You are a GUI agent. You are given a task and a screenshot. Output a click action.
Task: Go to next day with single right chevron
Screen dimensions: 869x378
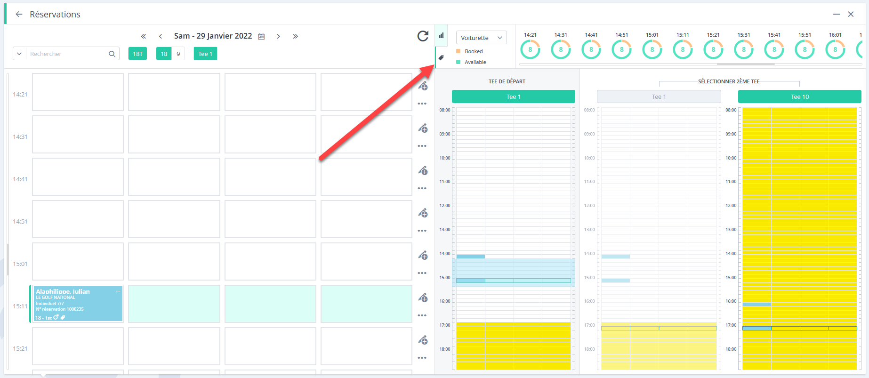[278, 36]
